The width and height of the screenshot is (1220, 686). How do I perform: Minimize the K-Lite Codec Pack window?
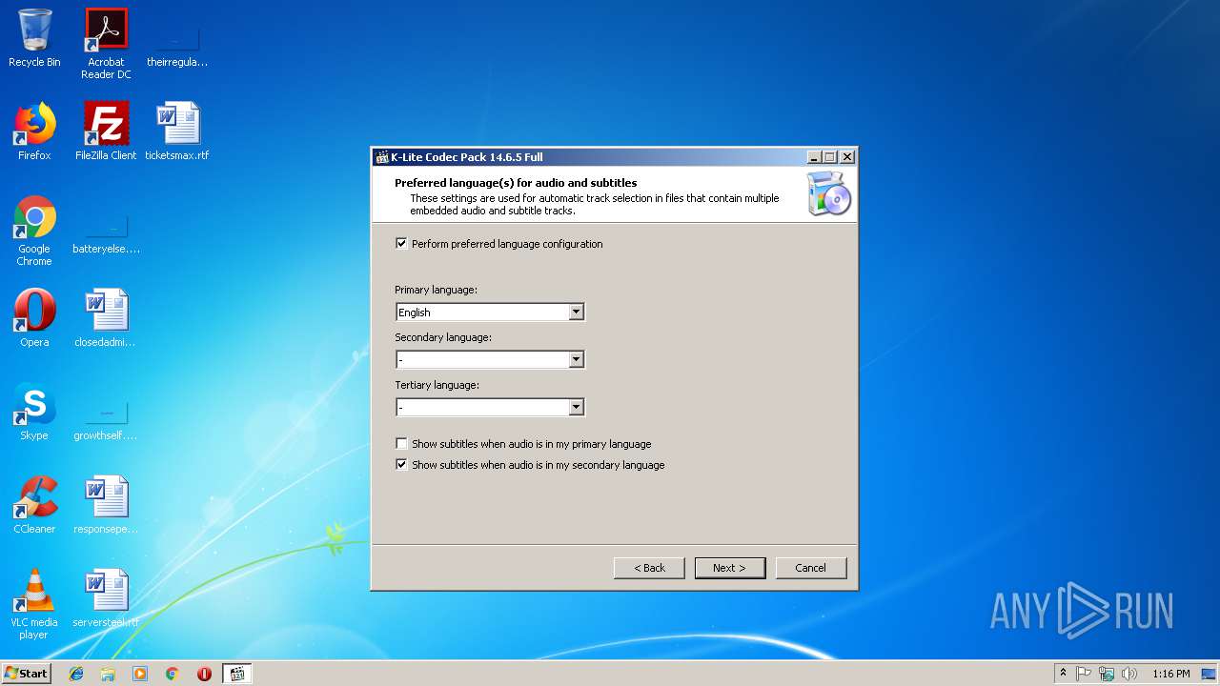pyautogui.click(x=814, y=157)
